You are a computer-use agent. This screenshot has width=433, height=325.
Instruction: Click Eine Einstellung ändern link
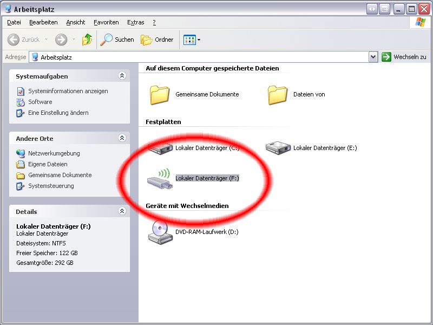point(58,113)
